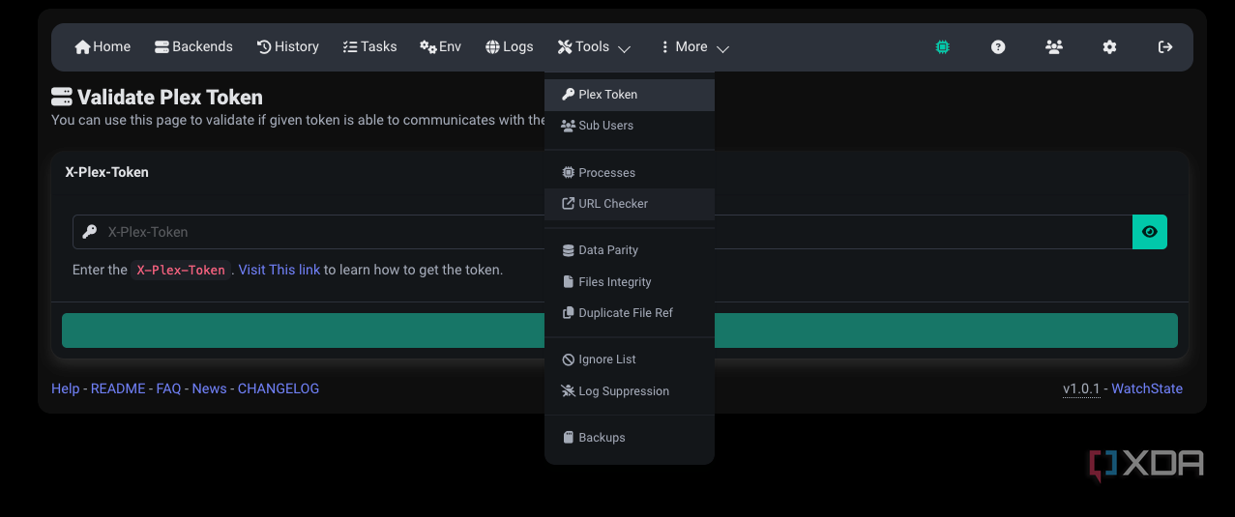Click the green validate button bar
The width and height of the screenshot is (1235, 517).
pyautogui.click(x=620, y=330)
